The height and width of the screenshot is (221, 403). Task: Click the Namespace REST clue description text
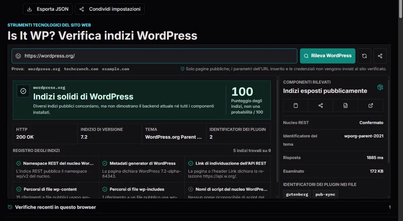tap(52, 174)
